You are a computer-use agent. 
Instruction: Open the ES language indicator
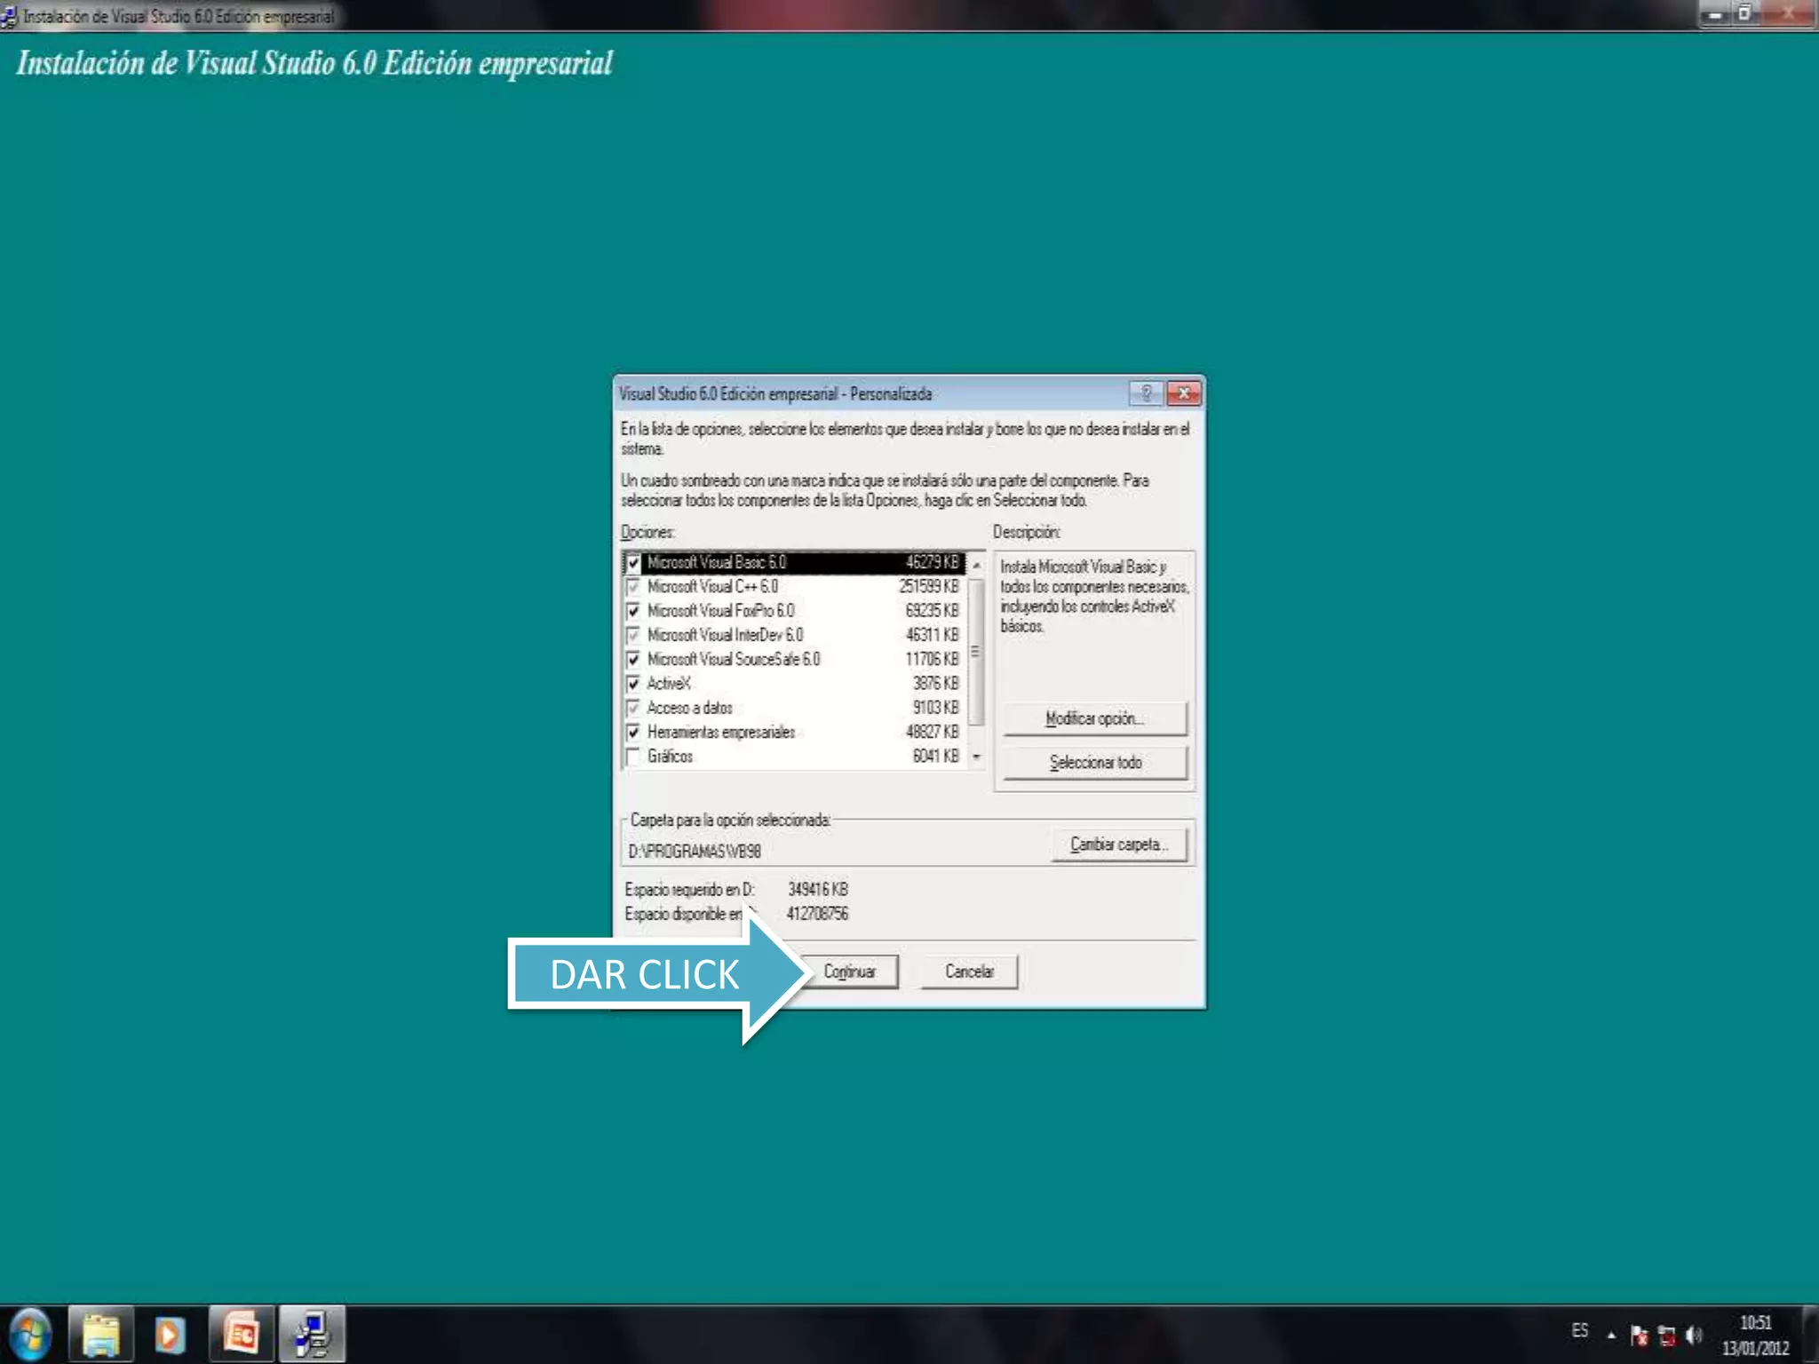[x=1579, y=1330]
